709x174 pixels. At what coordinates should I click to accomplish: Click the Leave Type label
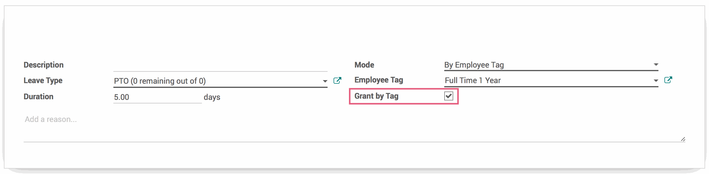43,80
